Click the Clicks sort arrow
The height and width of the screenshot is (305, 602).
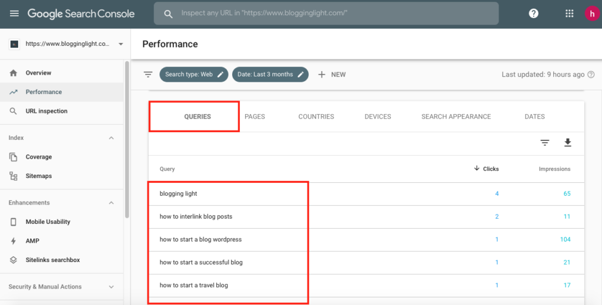point(476,169)
